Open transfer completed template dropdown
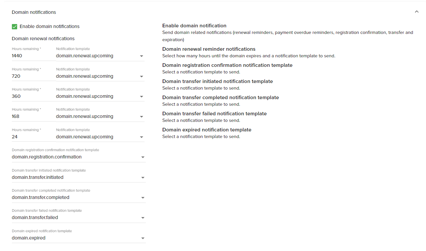The height and width of the screenshot is (251, 426). 79,198
